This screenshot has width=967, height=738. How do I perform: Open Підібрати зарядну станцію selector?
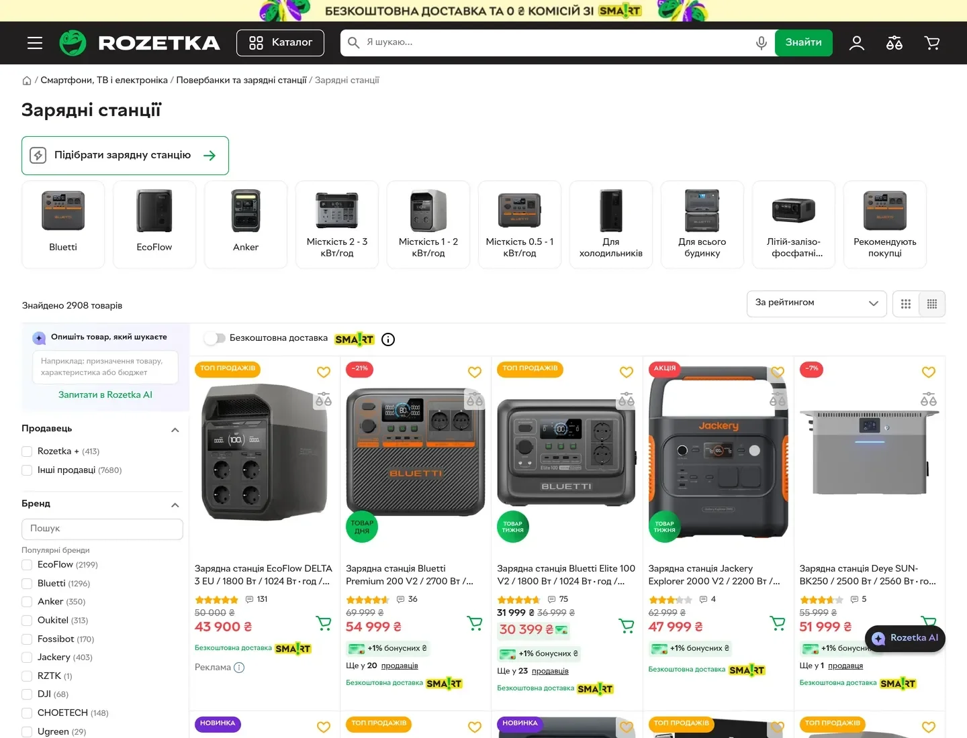tap(125, 156)
